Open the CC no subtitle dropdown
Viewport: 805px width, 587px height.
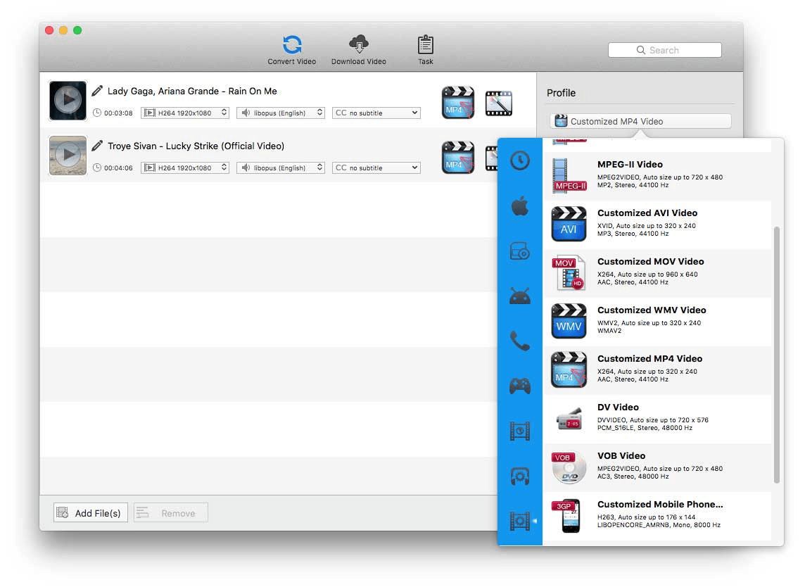(x=376, y=112)
